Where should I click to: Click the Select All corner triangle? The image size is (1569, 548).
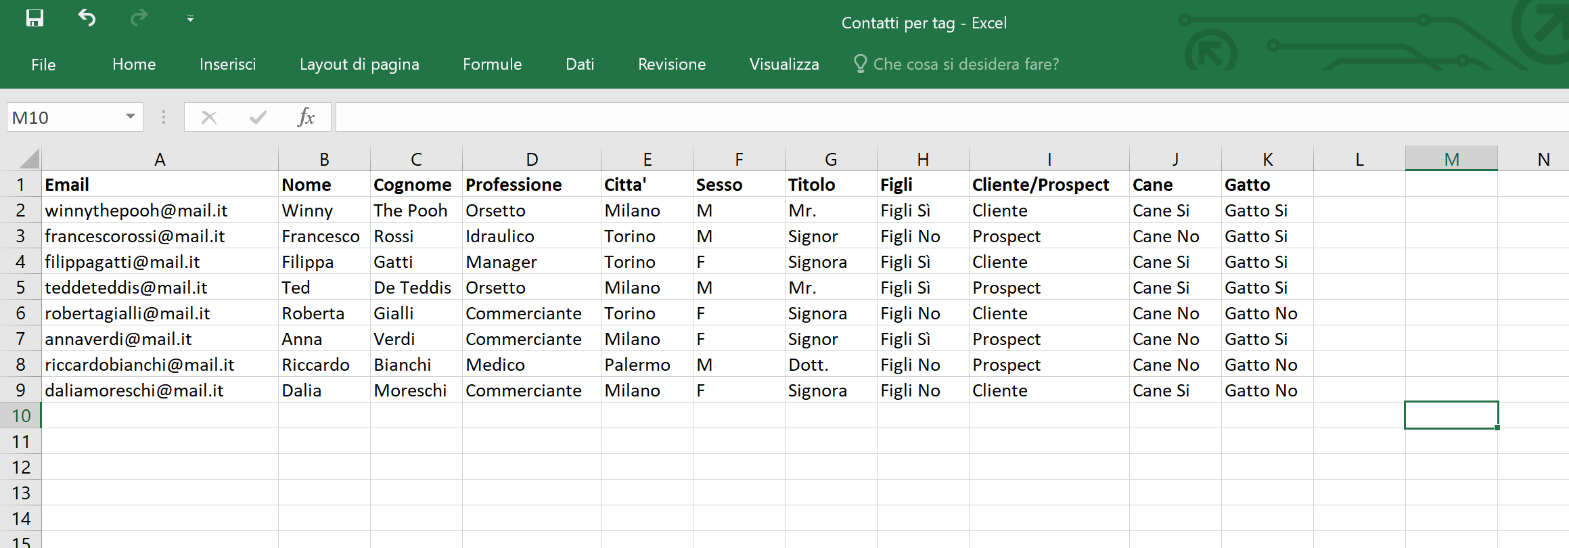click(28, 159)
